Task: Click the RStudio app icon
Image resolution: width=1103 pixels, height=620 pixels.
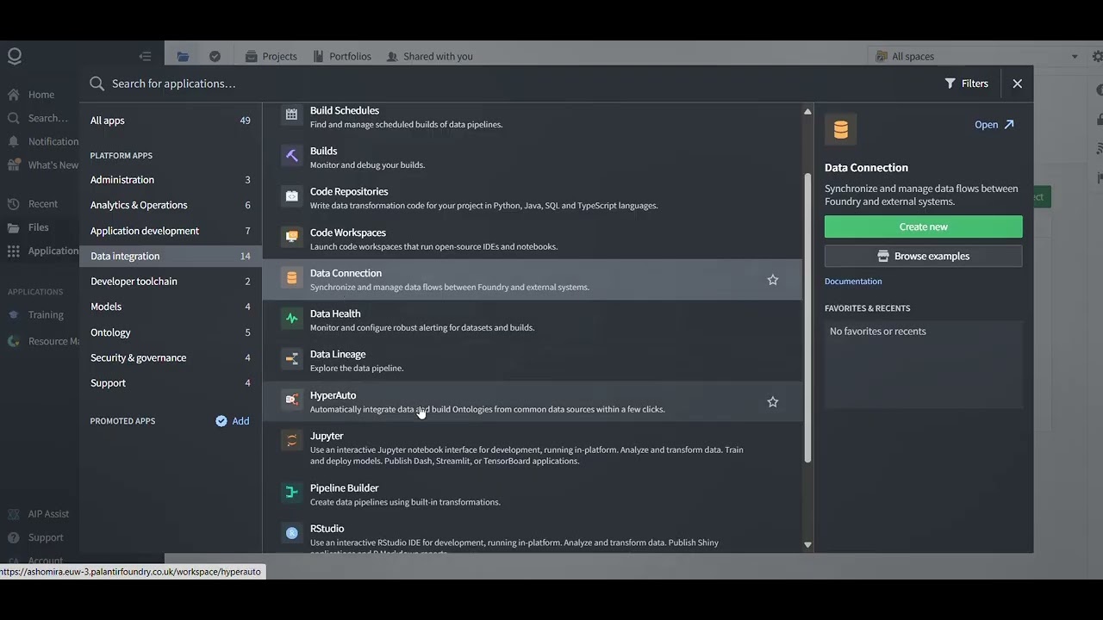Action: point(292,534)
